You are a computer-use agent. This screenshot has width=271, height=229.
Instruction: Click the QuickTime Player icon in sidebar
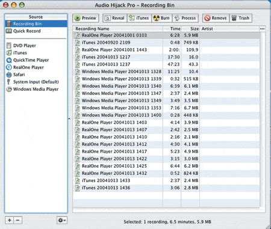9,60
